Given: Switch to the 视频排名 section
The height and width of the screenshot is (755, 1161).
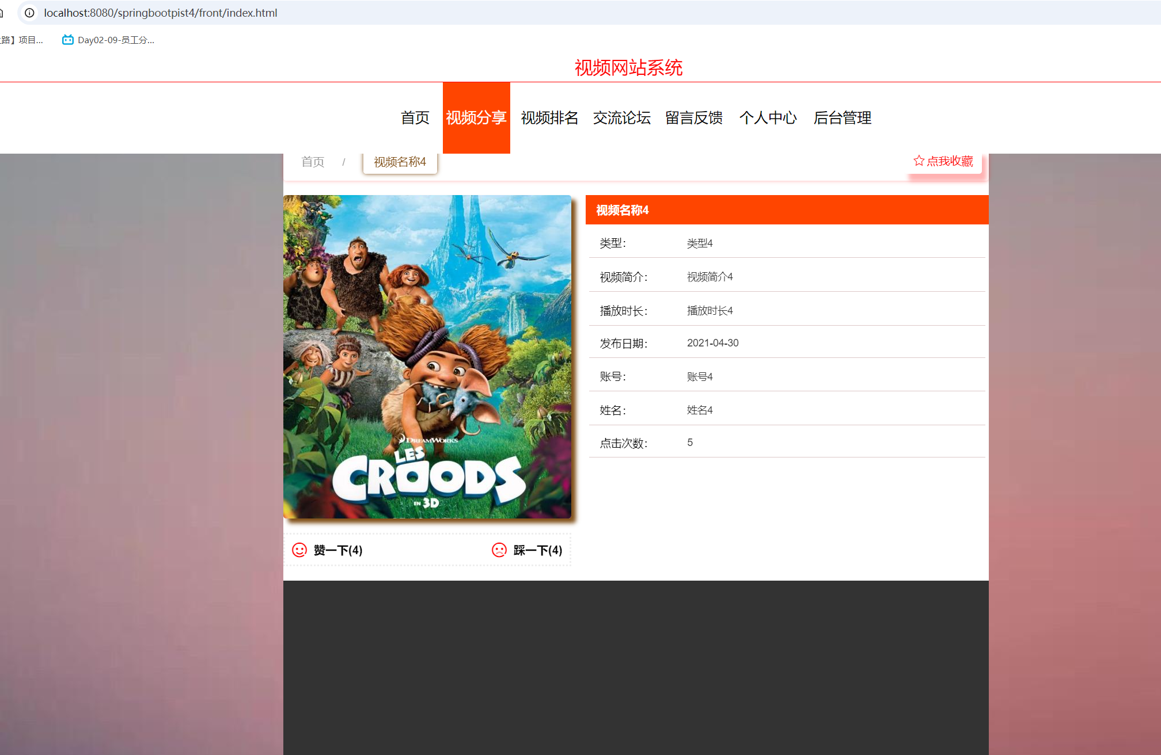Looking at the screenshot, I should click(x=549, y=118).
